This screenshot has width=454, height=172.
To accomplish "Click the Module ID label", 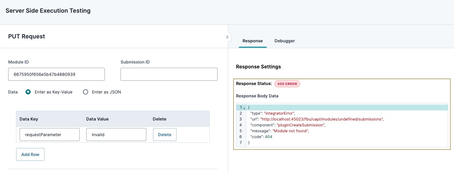I will click(x=19, y=62).
